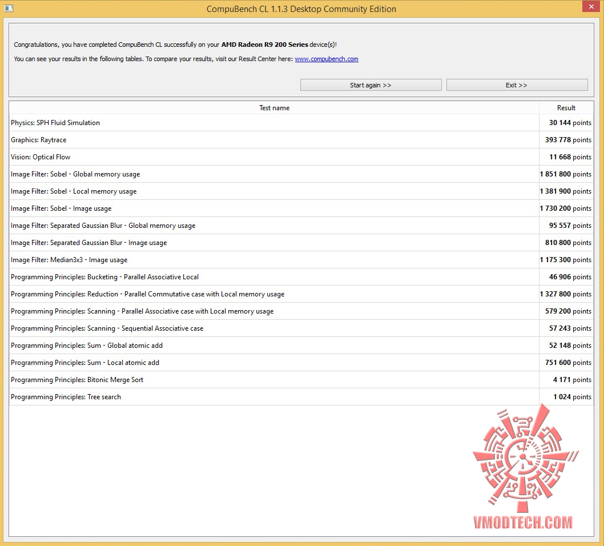Click the VMODTECH.COM watermark logo

[x=524, y=467]
